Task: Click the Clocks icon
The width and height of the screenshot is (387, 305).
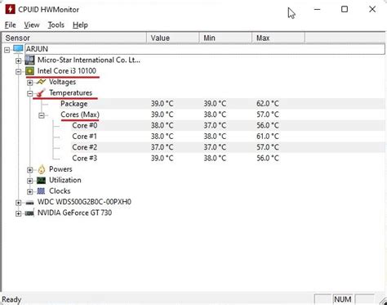Action: [x=41, y=191]
